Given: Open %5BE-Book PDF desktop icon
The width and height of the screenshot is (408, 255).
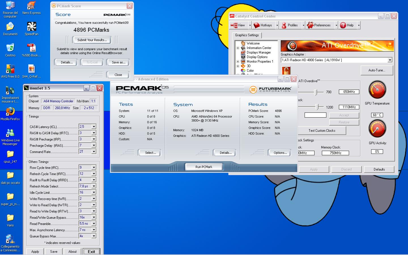Looking at the screenshot, I should point(31,50).
